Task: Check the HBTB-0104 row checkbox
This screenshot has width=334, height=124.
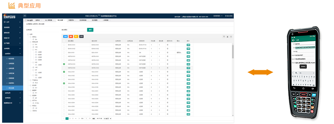Action: [64, 68]
